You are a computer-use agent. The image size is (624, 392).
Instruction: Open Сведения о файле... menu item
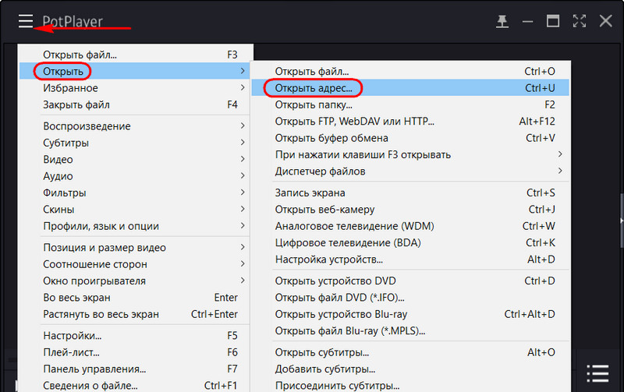(x=135, y=386)
